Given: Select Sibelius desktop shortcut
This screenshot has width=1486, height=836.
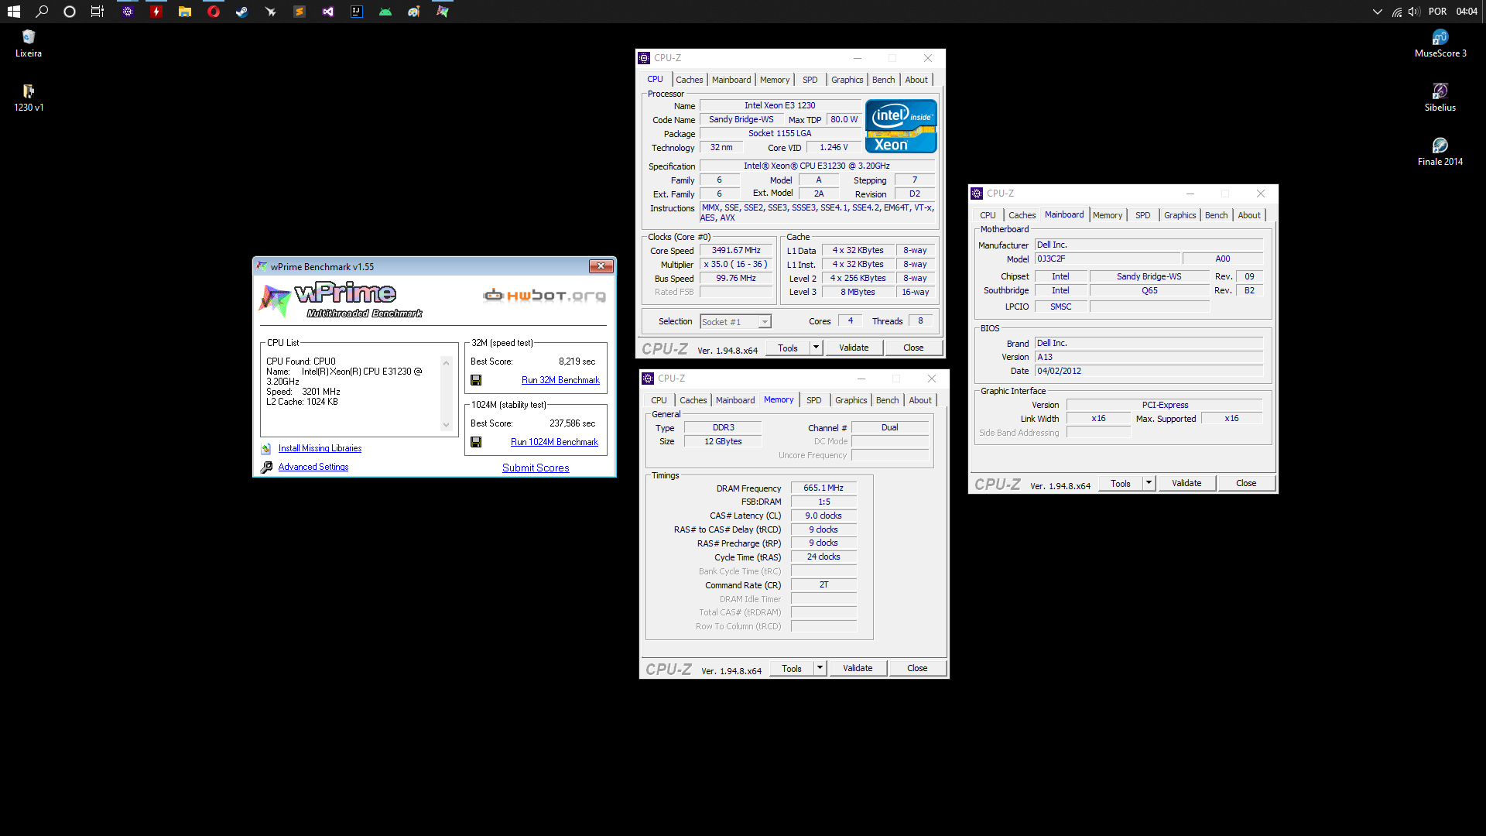Looking at the screenshot, I should pyautogui.click(x=1440, y=98).
